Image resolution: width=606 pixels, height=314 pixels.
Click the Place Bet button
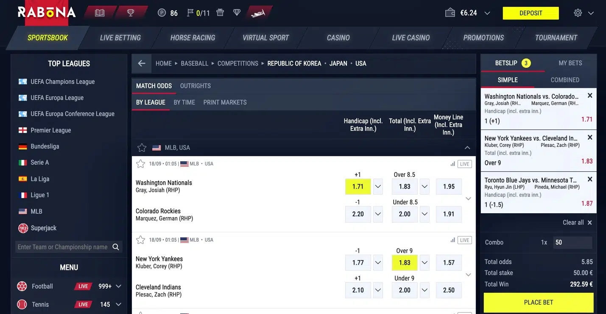coord(538,302)
